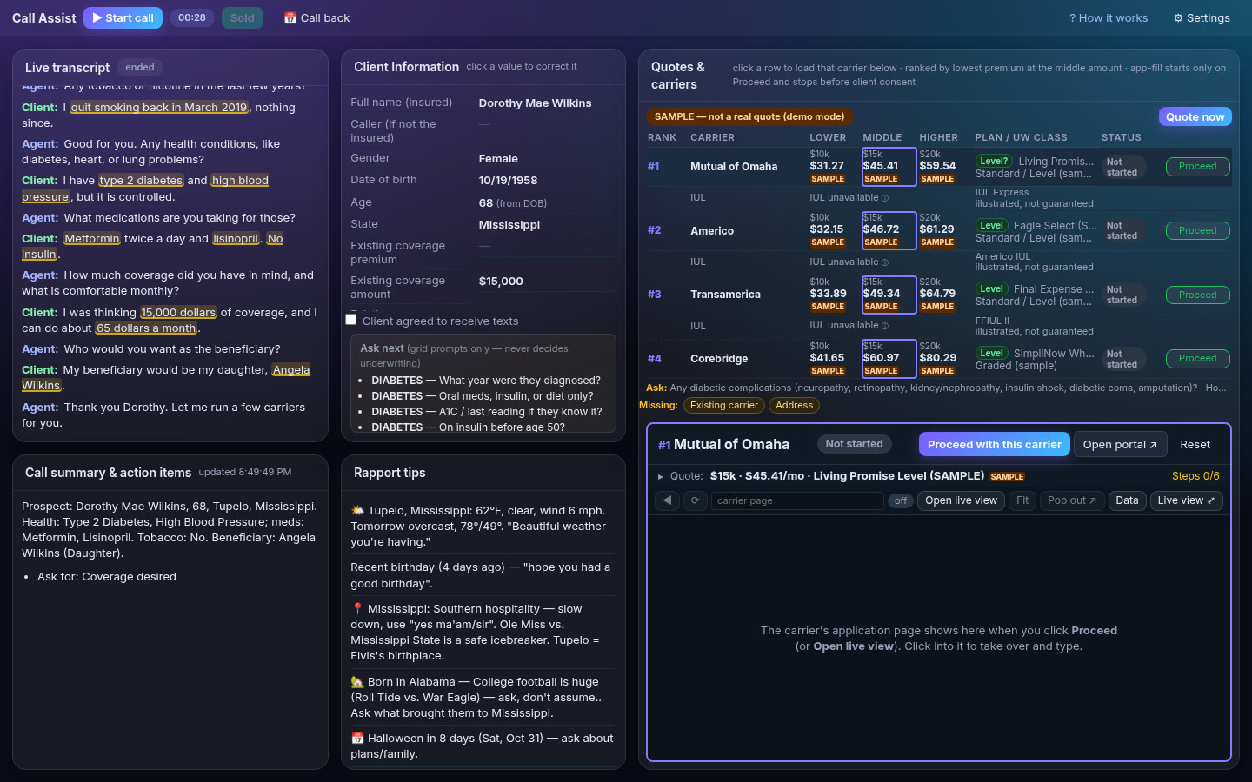This screenshot has height=782, width=1252.
Task: Click the highlighted Metformin in the transcript
Action: tap(91, 239)
